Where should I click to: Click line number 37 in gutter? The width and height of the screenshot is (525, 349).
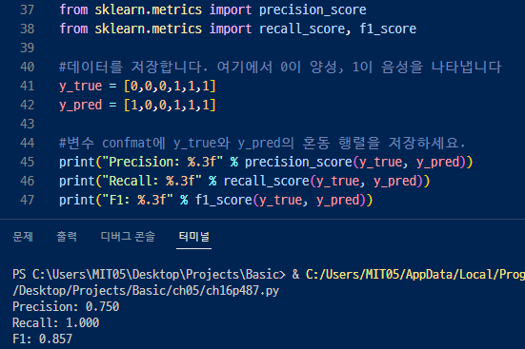pyautogui.click(x=27, y=10)
